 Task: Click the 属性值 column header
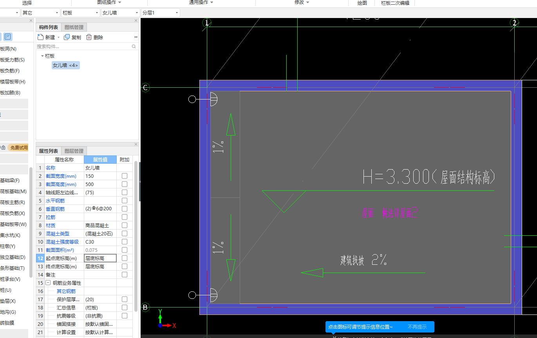click(100, 159)
